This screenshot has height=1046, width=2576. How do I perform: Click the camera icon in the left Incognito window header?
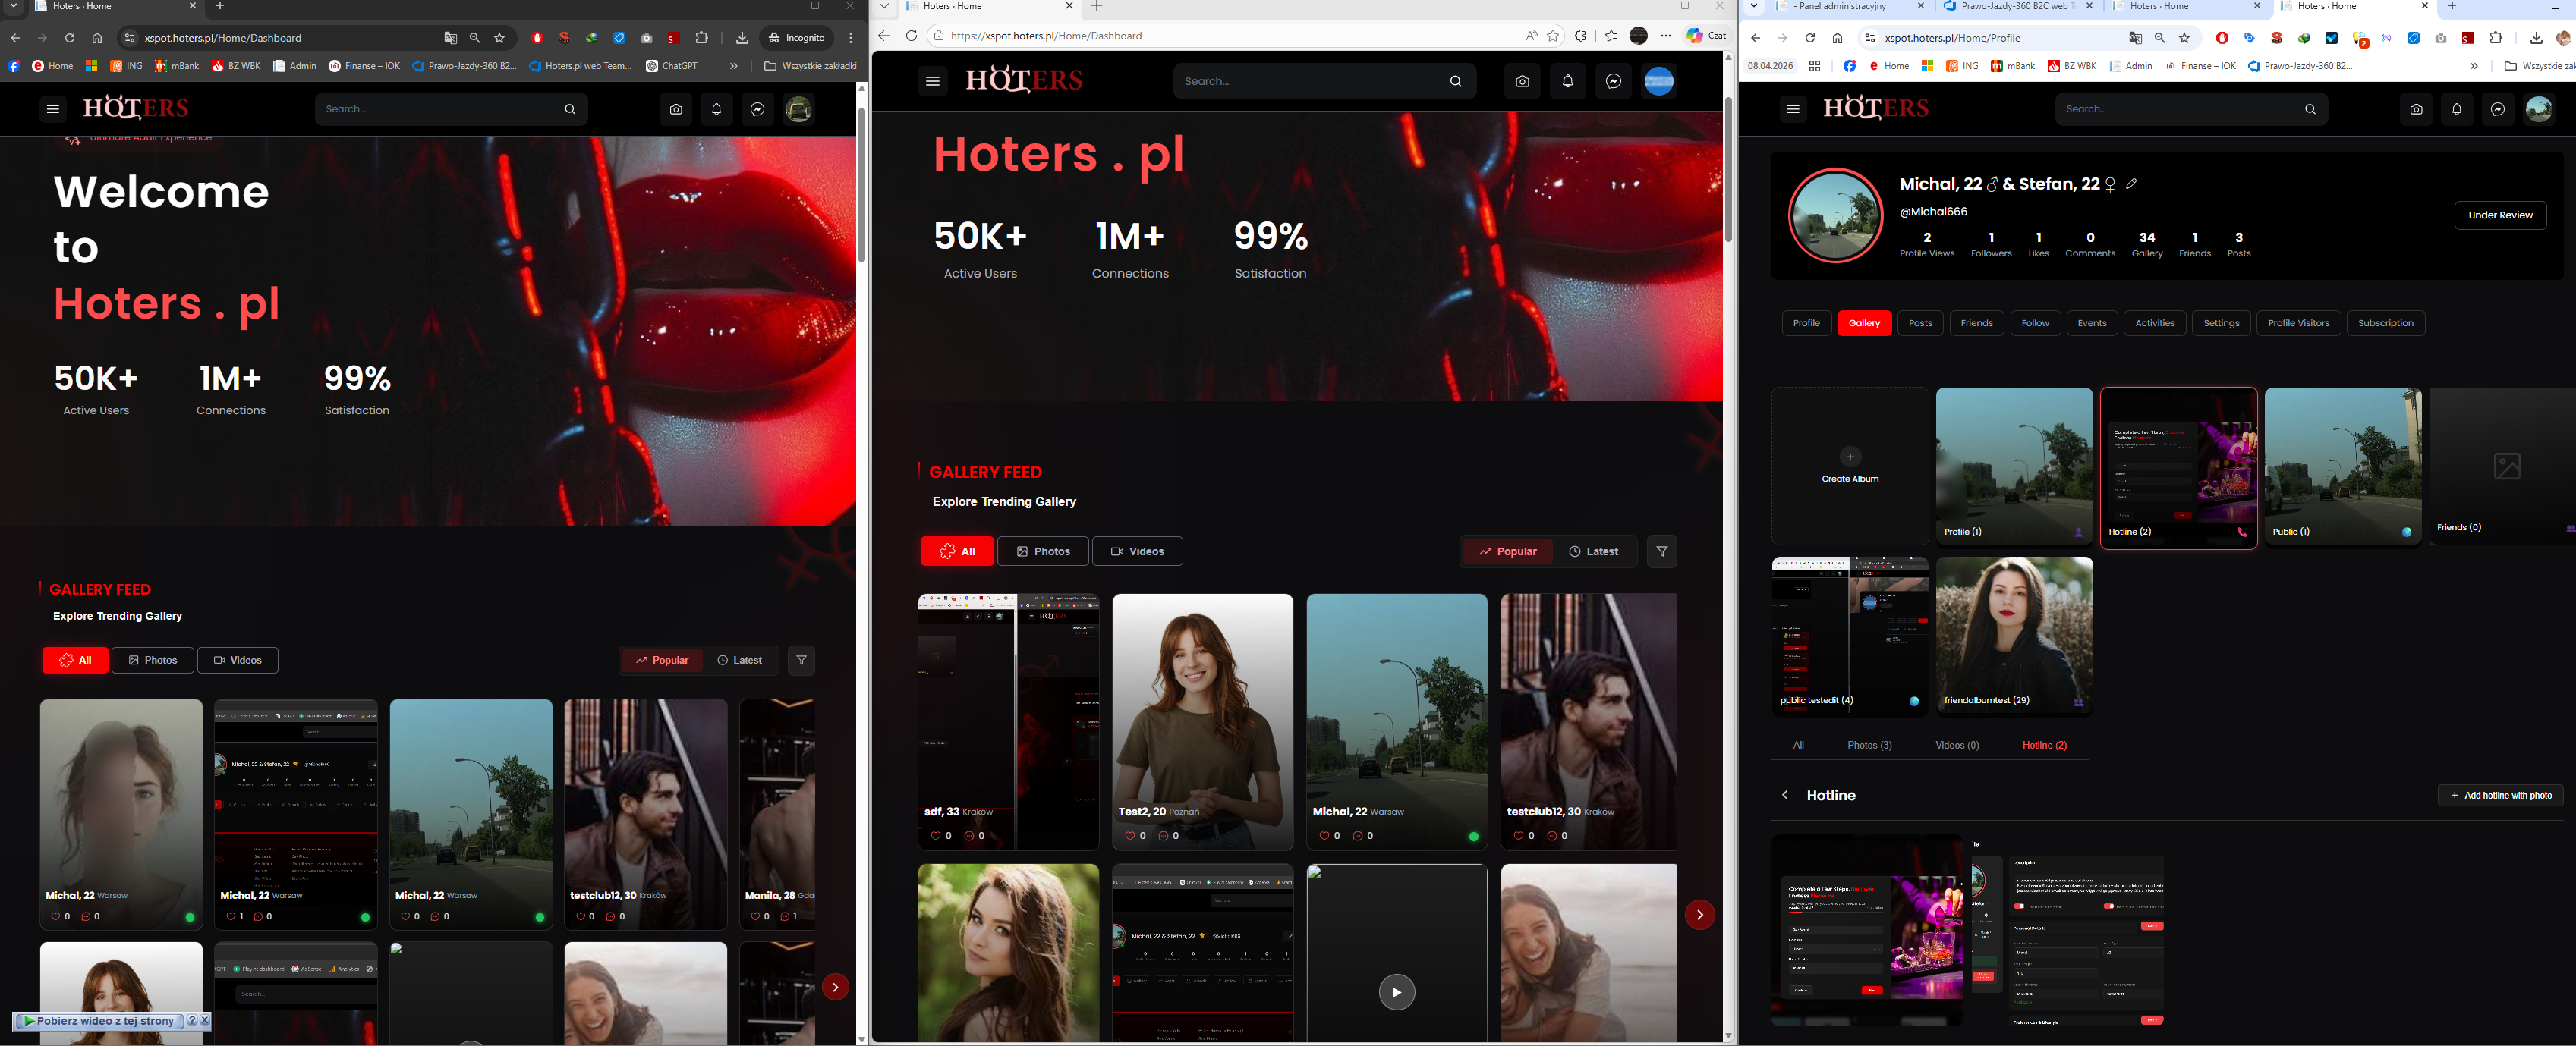pos(676,109)
